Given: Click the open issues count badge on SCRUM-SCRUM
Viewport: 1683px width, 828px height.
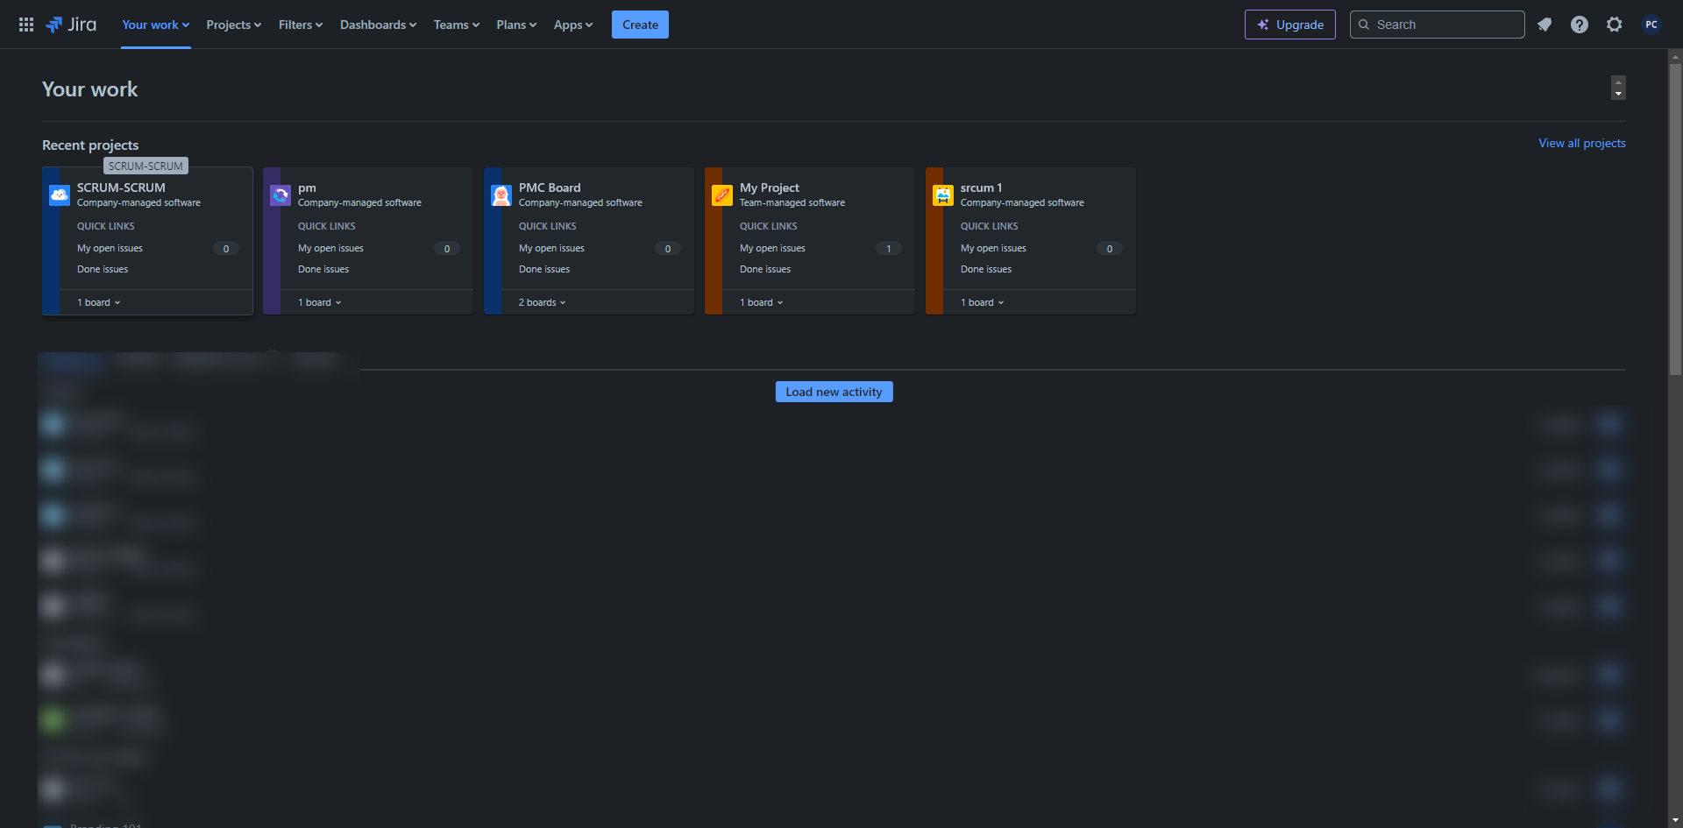Looking at the screenshot, I should tap(226, 249).
